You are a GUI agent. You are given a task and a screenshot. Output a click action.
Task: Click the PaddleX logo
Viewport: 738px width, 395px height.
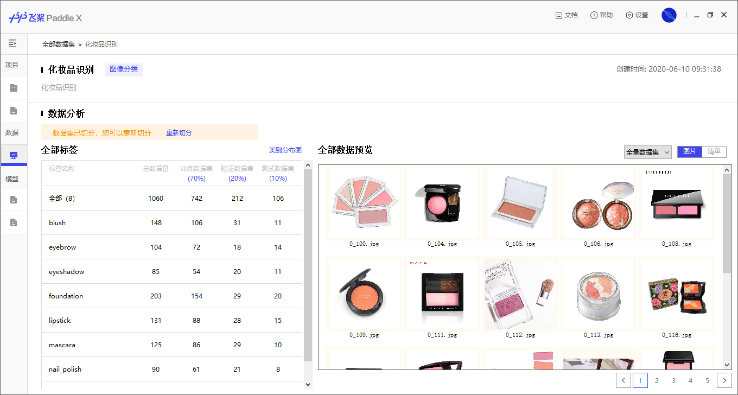[x=45, y=17]
